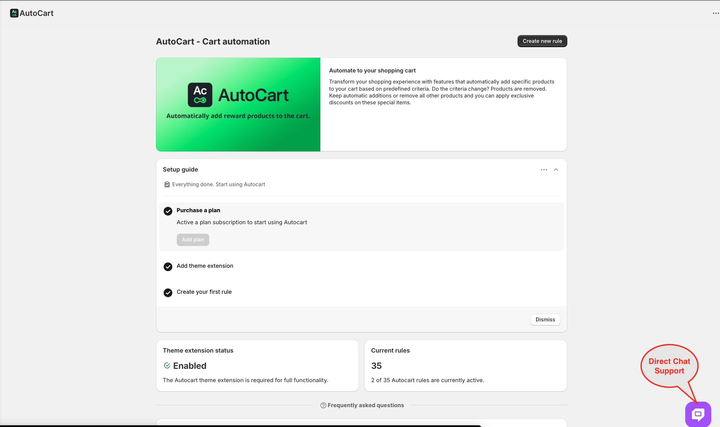Open the Direct Chat Support widget
Image resolution: width=720 pixels, height=427 pixels.
click(x=698, y=414)
